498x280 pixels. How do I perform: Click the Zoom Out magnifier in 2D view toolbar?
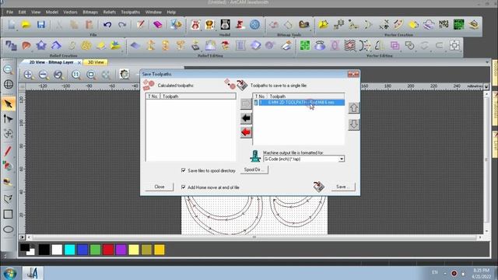(44, 75)
